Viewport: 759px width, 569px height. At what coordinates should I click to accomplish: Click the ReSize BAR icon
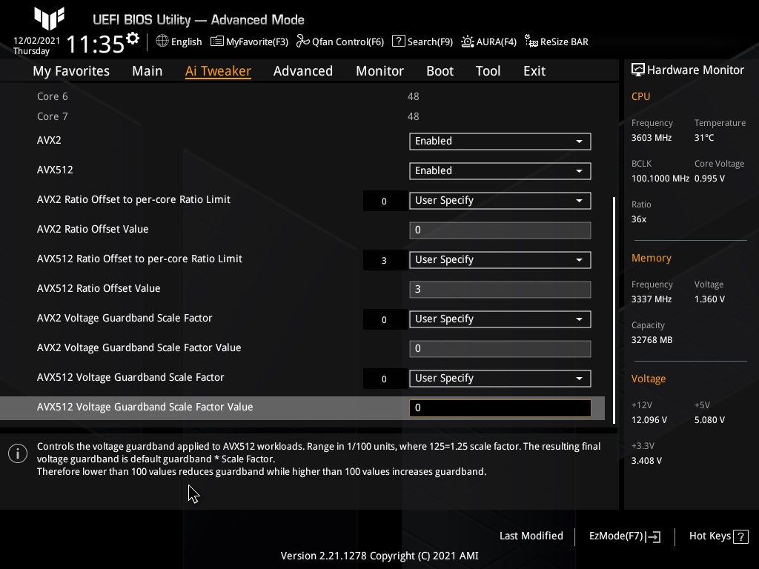click(531, 41)
